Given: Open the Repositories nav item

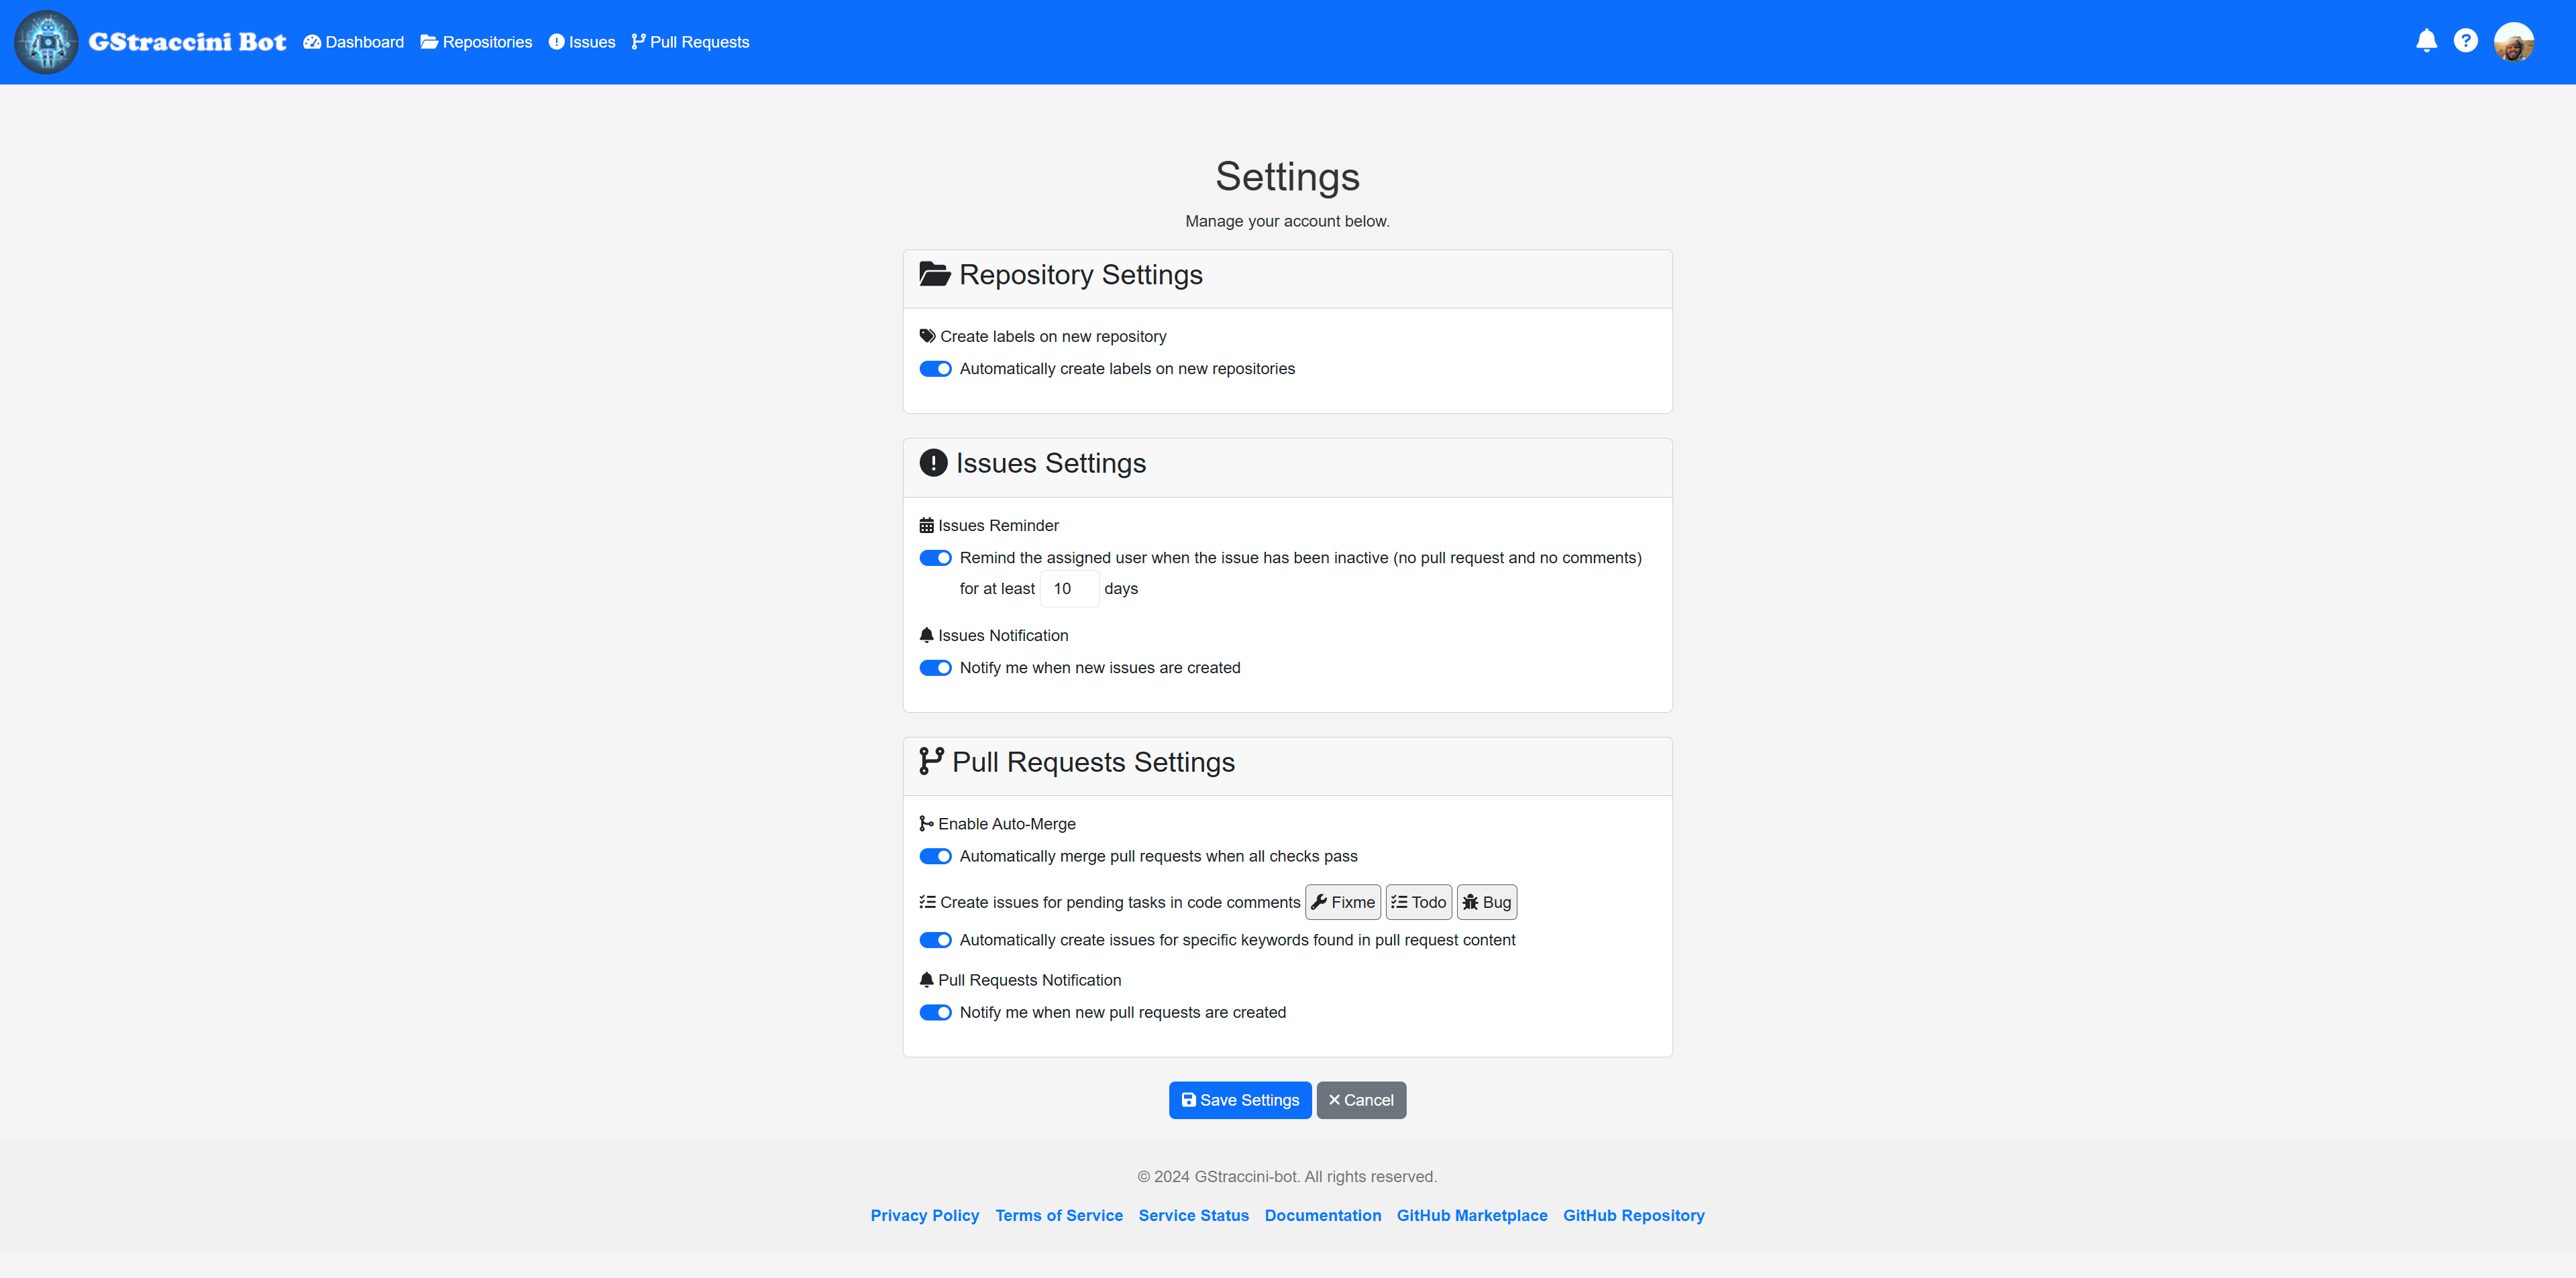Looking at the screenshot, I should click(x=476, y=42).
